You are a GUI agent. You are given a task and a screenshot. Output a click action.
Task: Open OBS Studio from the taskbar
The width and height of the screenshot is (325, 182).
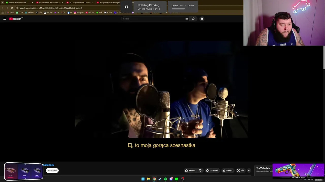182,179
